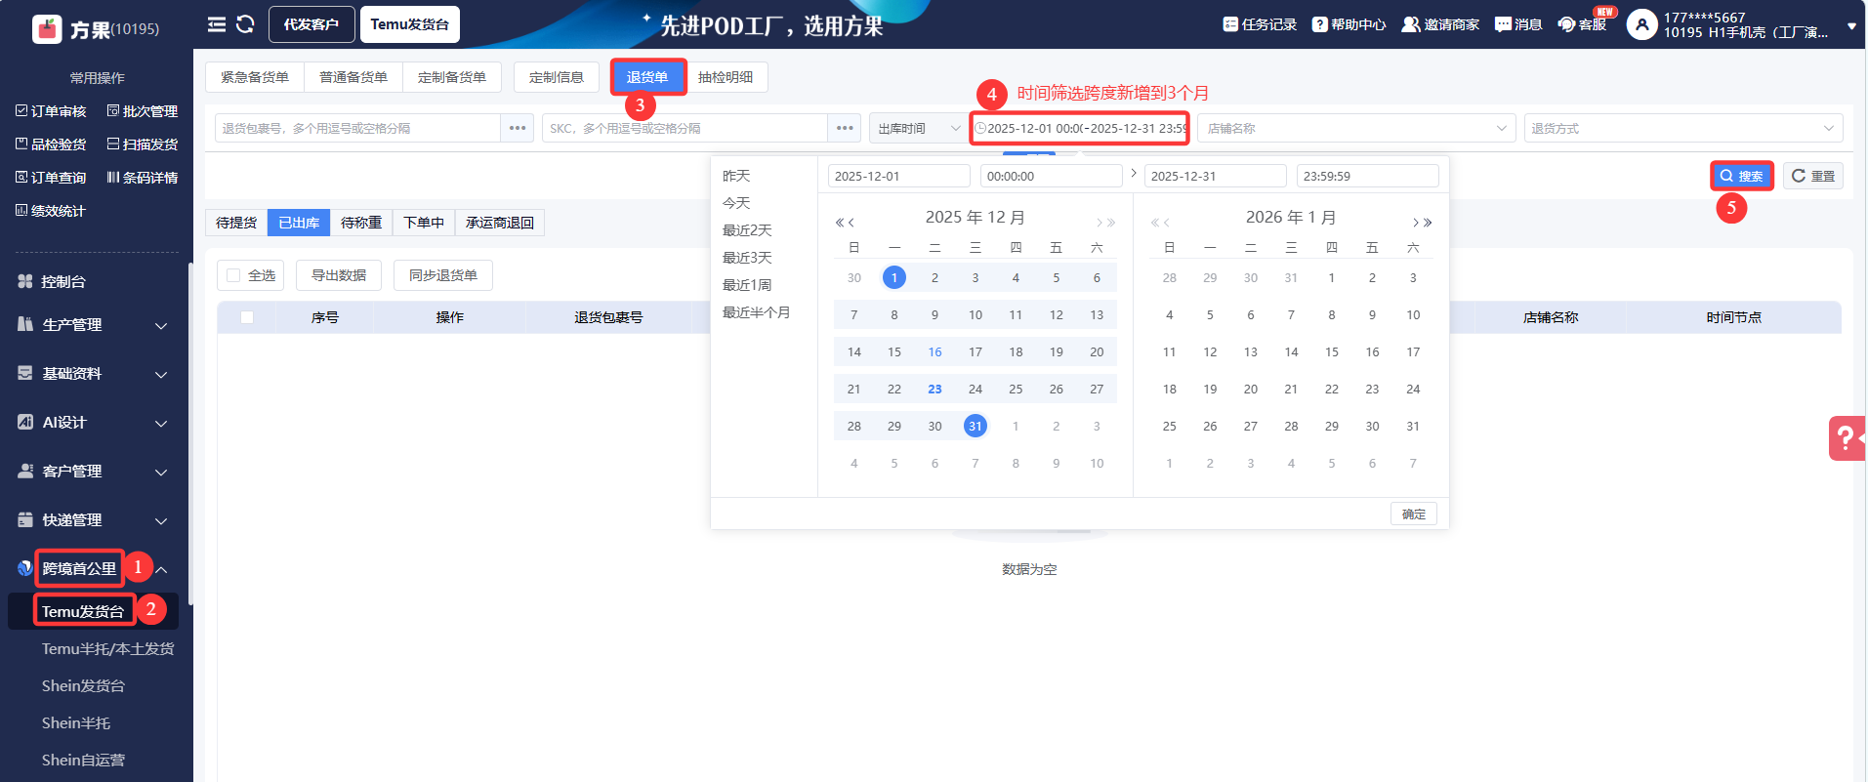Open 批次管理 shortcut
This screenshot has height=782, width=1868.
point(143,111)
